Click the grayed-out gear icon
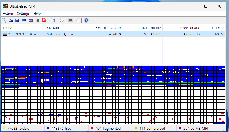Image resolution: width=229 pixels, height=132 pixels. [x=62, y=20]
